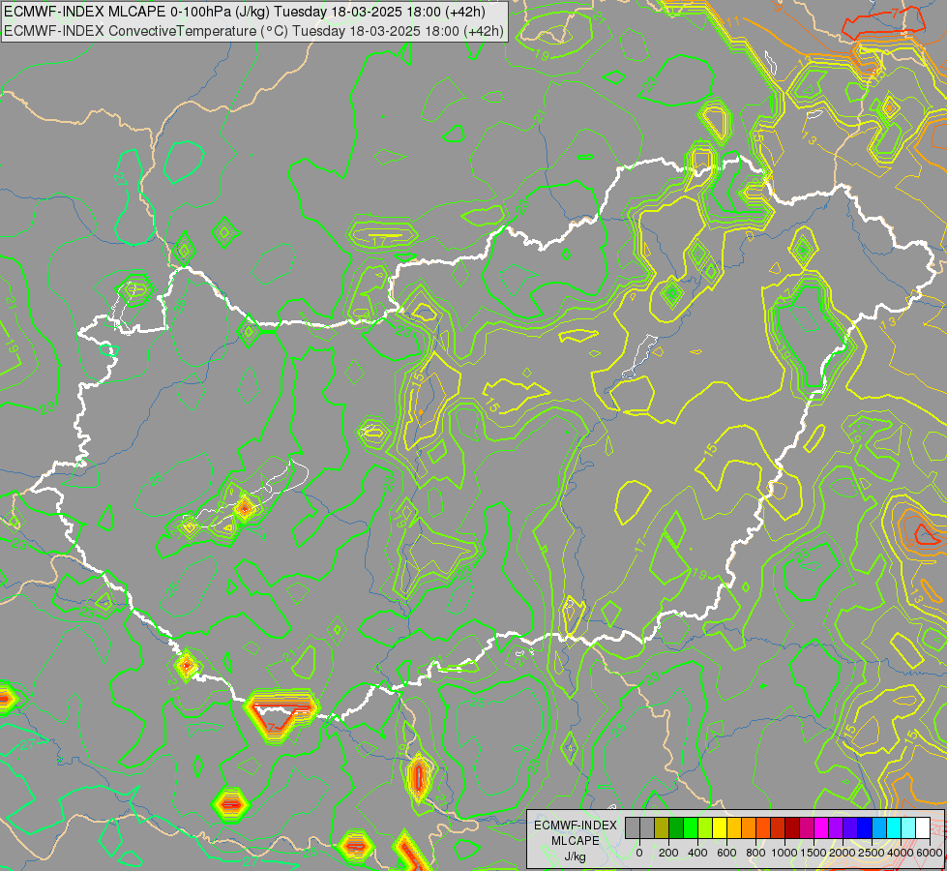Select the indigo swatch right of 2000
Viewport: 947px width, 871px height.
tap(850, 828)
